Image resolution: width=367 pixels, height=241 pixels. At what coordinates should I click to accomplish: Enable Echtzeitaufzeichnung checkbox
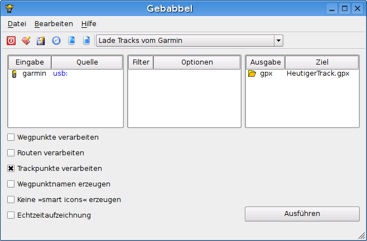click(x=11, y=215)
